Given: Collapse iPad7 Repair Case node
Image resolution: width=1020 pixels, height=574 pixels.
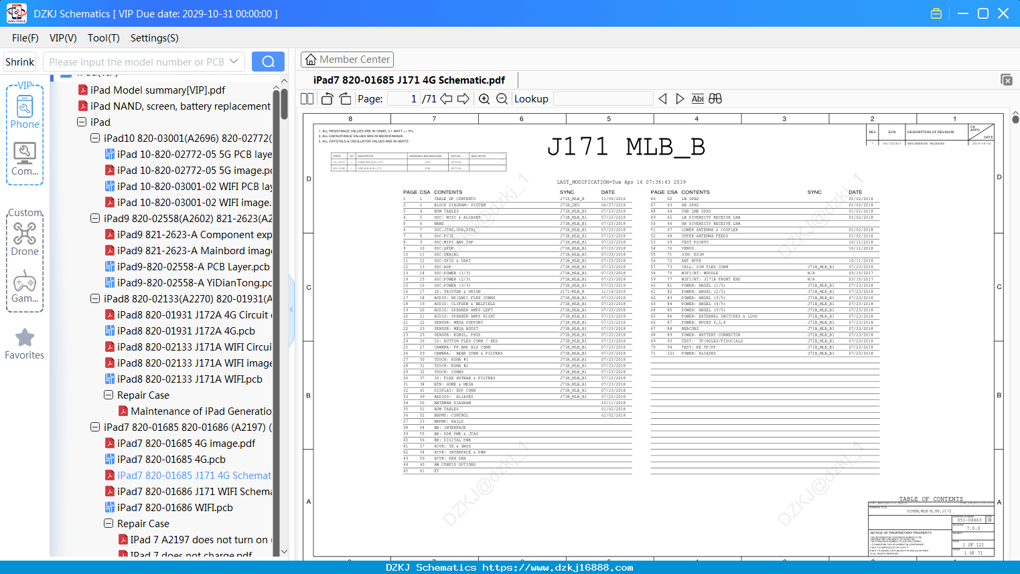Looking at the screenshot, I should click(108, 524).
